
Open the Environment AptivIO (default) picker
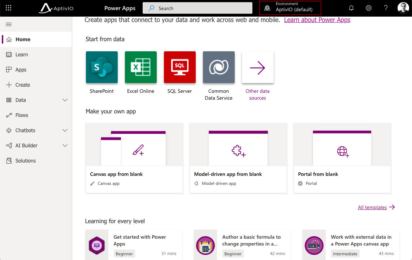(x=290, y=8)
